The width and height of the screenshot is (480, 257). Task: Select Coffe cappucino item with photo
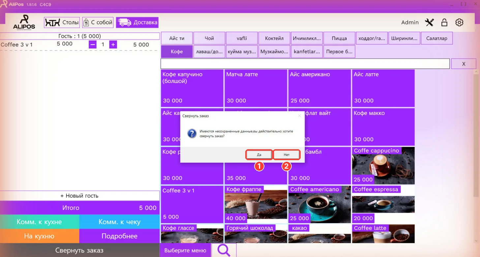(x=383, y=166)
